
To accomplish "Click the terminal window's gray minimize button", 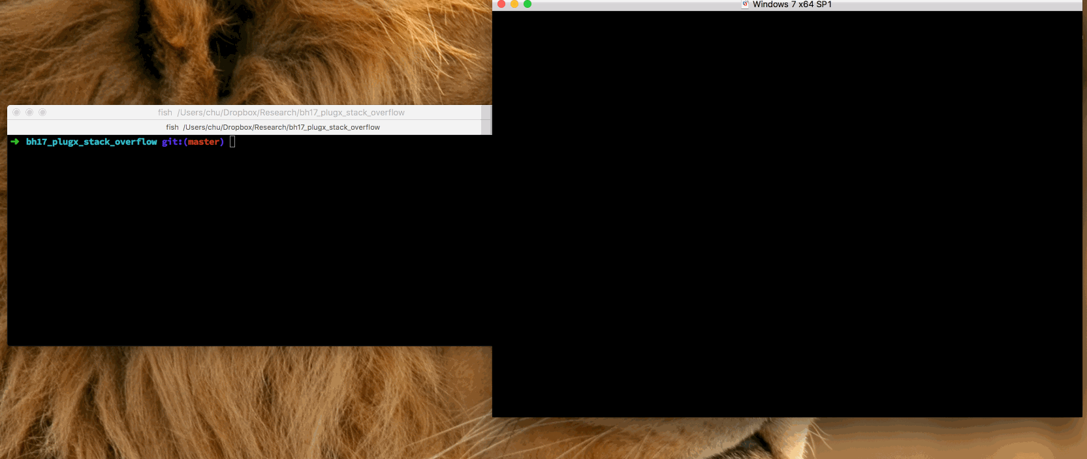I will coord(29,112).
